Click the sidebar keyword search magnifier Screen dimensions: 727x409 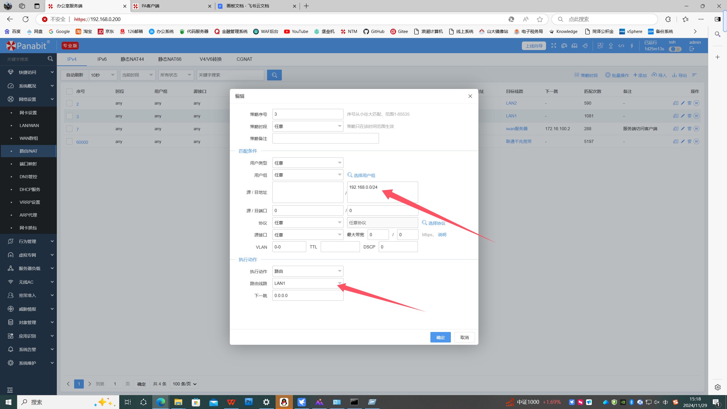pos(50,59)
